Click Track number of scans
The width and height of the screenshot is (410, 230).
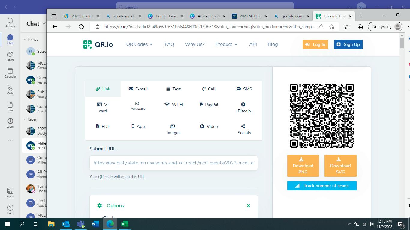pyautogui.click(x=322, y=186)
